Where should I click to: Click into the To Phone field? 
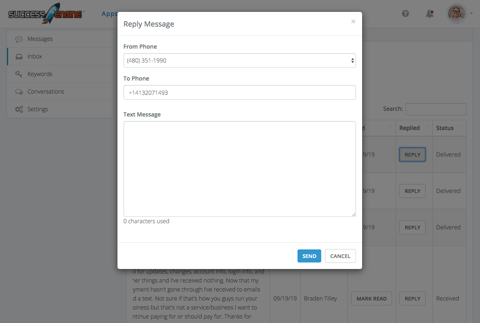pyautogui.click(x=239, y=92)
